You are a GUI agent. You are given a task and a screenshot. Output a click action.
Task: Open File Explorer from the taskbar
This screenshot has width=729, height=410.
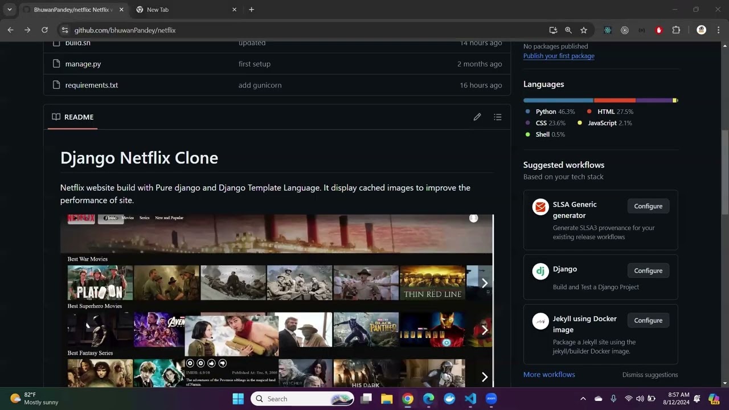[x=387, y=399]
